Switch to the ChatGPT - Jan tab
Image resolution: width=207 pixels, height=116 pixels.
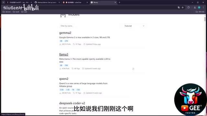tap(19, 2)
